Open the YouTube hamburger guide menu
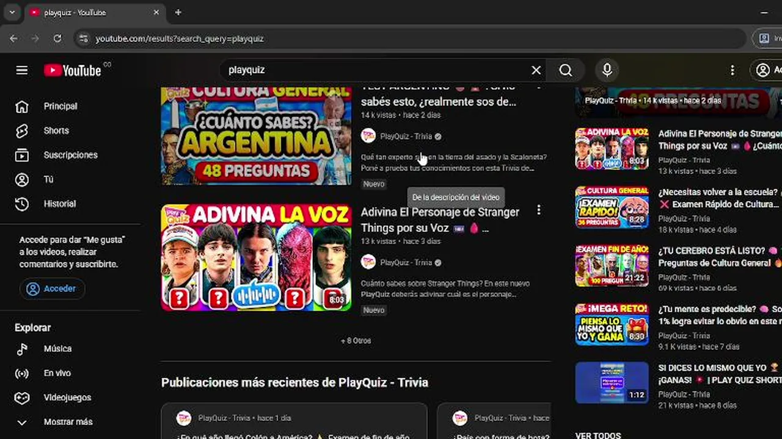The image size is (782, 439). 22,70
